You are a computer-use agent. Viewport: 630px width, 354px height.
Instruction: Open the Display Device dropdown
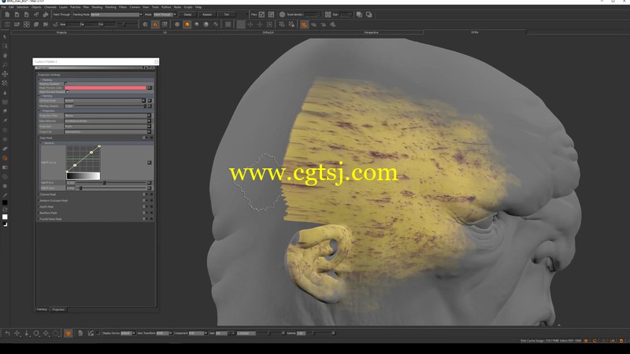click(128, 333)
